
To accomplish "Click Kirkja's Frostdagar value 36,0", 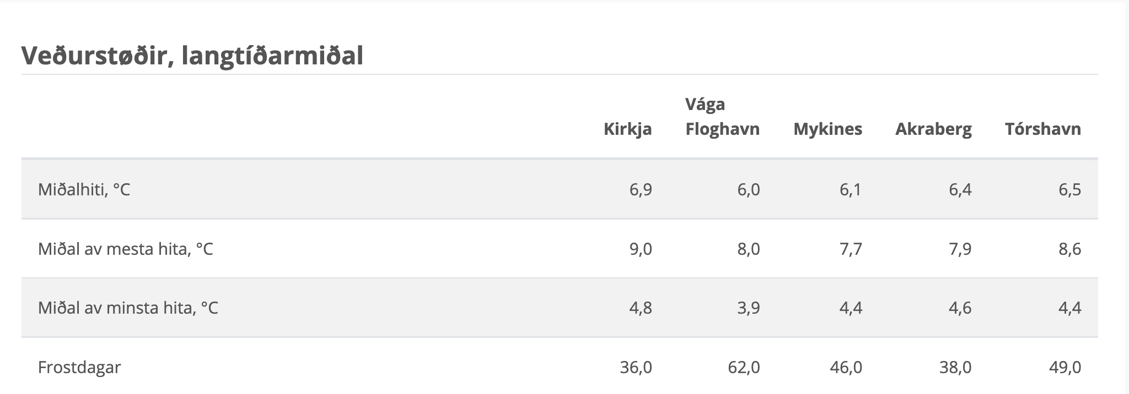I will click(x=636, y=368).
